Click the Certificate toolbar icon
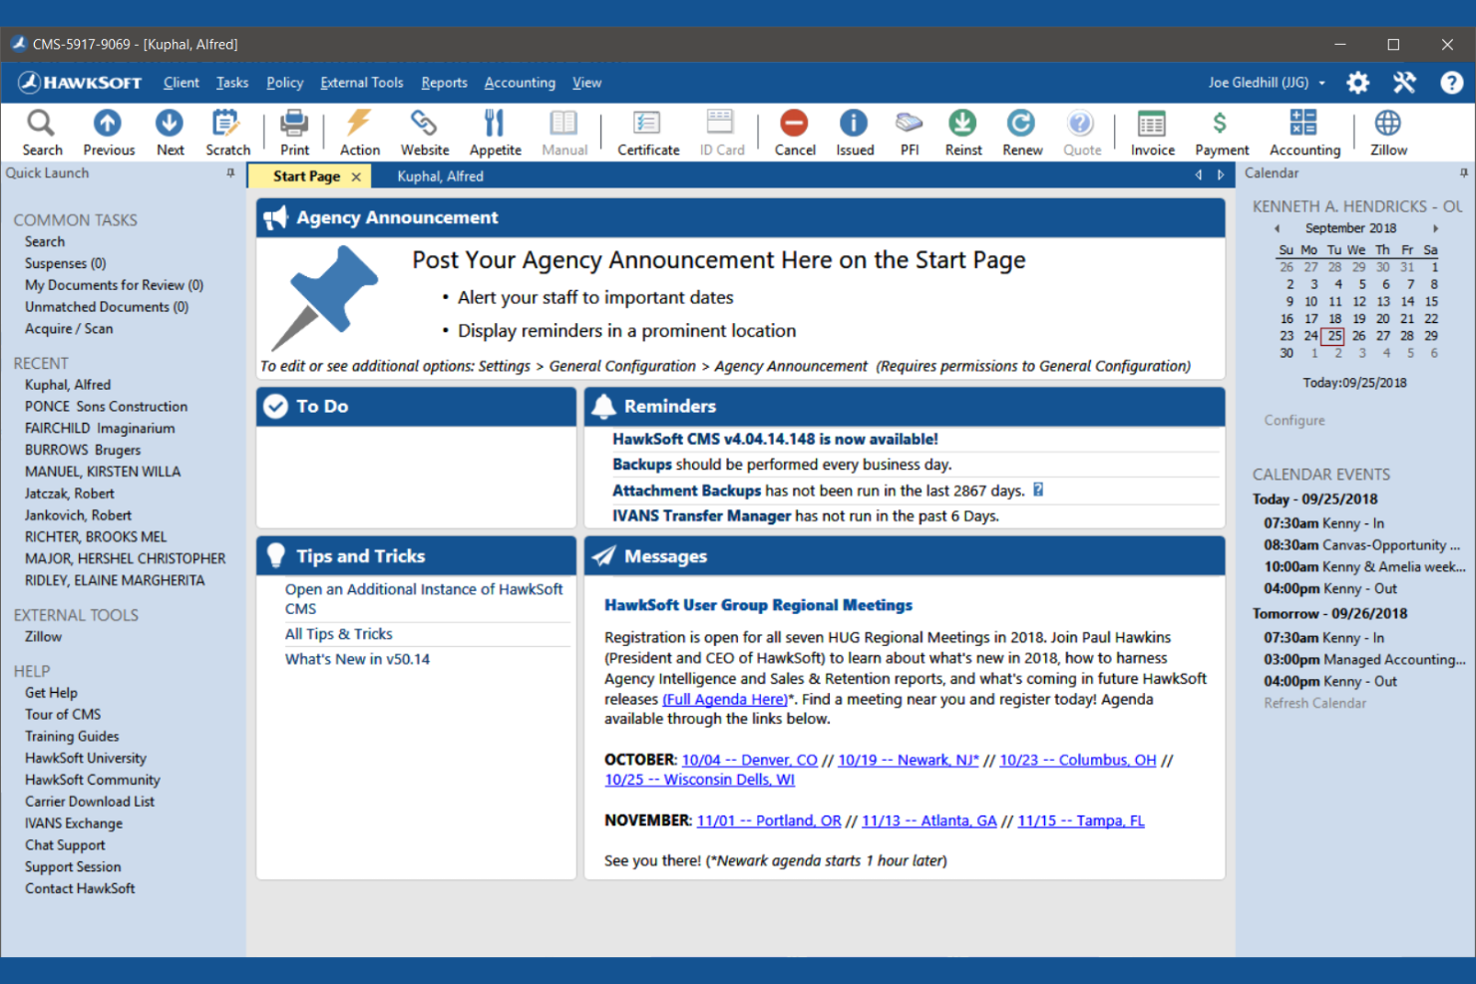Viewport: 1476px width, 984px height. 648,133
